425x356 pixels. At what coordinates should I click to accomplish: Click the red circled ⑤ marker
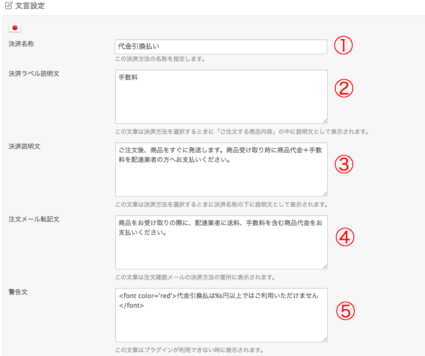pyautogui.click(x=344, y=309)
